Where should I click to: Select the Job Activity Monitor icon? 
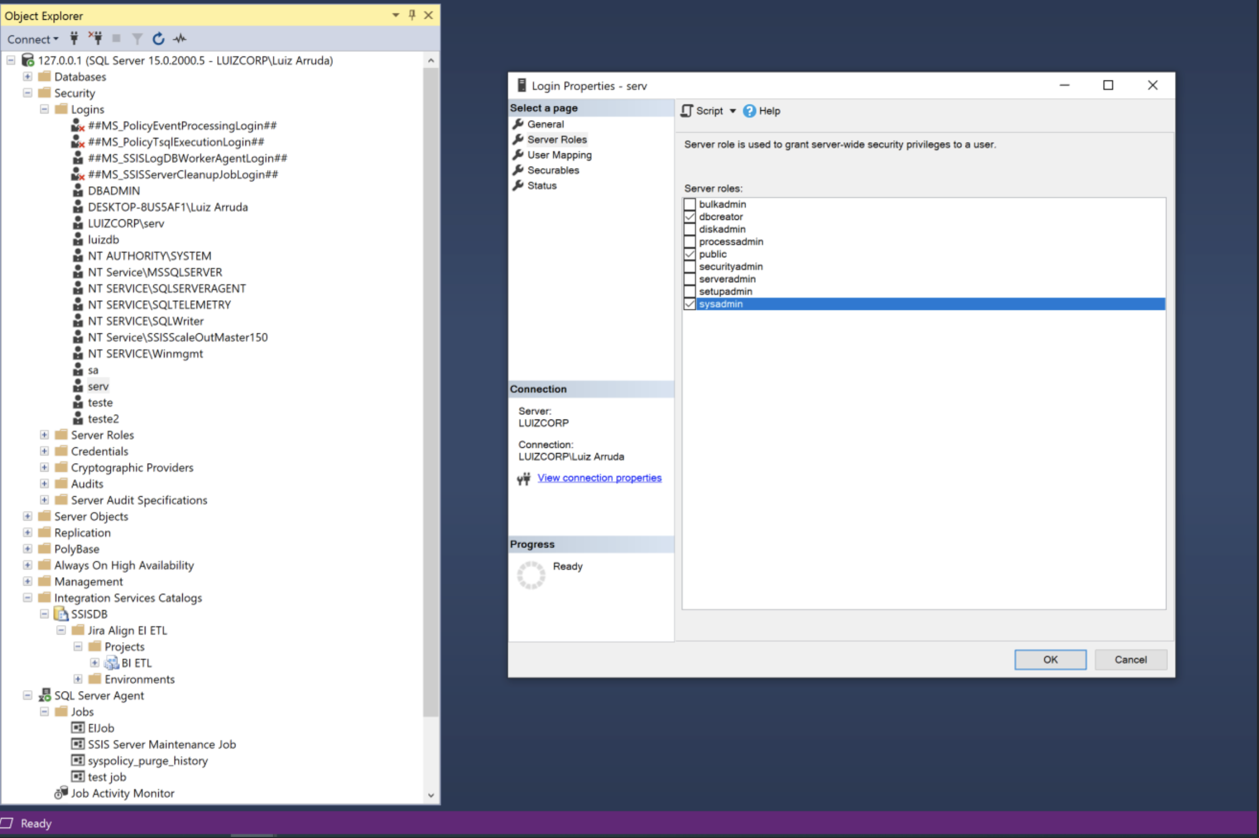click(61, 793)
